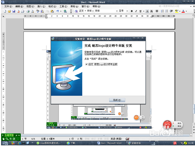Image resolution: width=195 pixels, height=146 pixels.
Task: Open the Styles and Formatting pane icon
Action: [76, 11]
